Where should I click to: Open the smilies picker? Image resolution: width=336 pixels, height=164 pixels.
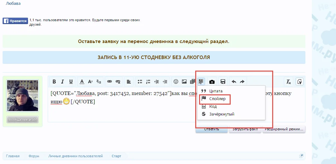pos(176,82)
